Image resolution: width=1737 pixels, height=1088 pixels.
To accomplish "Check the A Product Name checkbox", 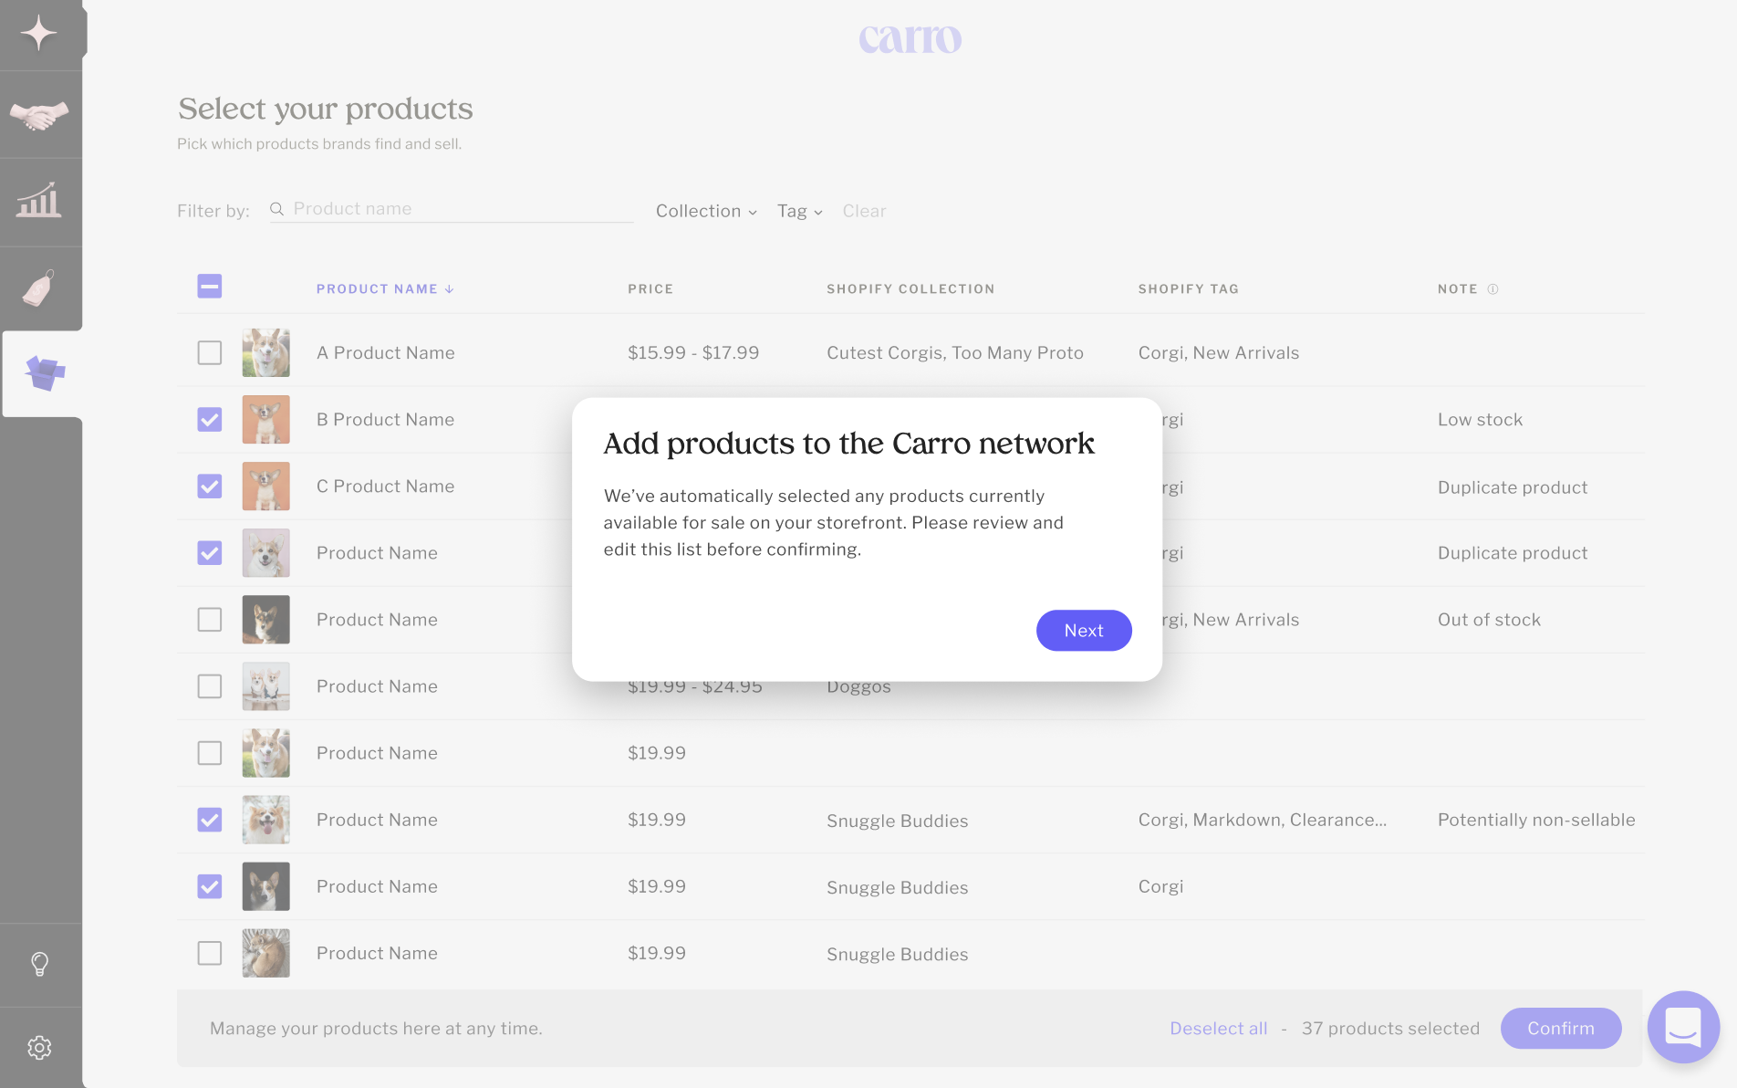I will coord(210,352).
